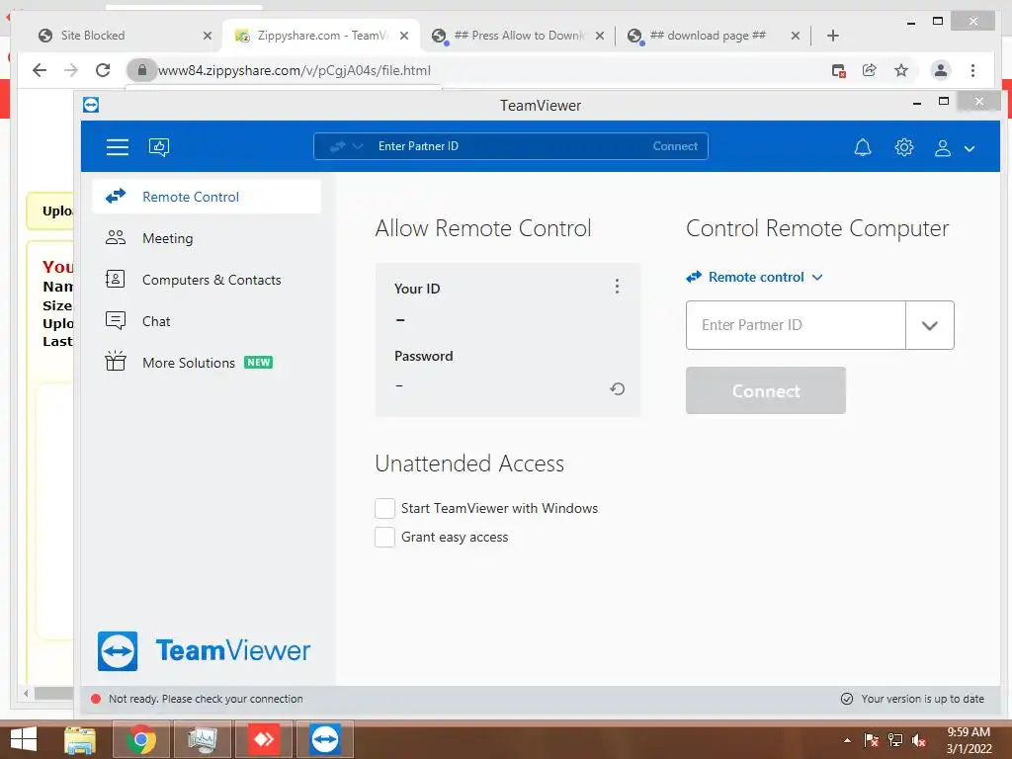This screenshot has width=1012, height=759.
Task: Click the TeamViewer title bar icon
Action: pyautogui.click(x=91, y=105)
